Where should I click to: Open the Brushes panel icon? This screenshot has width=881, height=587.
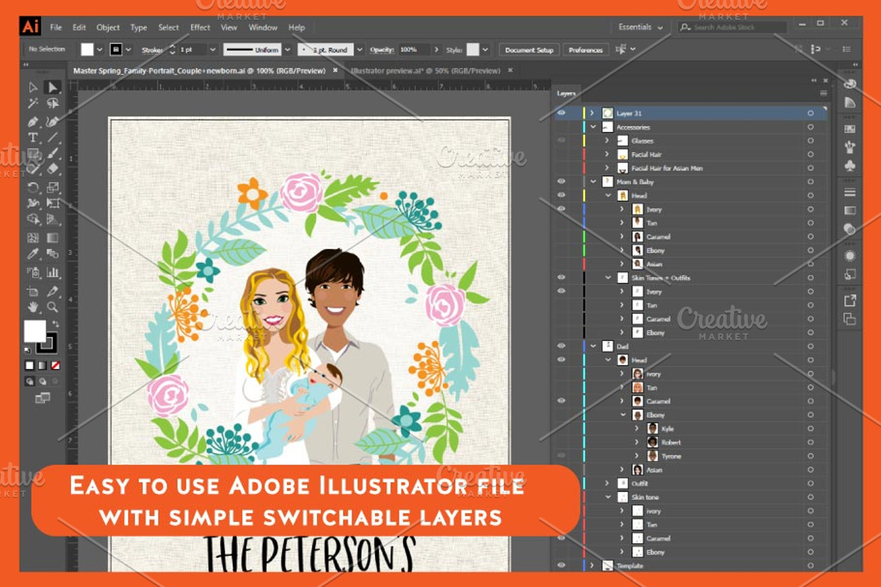[849, 147]
